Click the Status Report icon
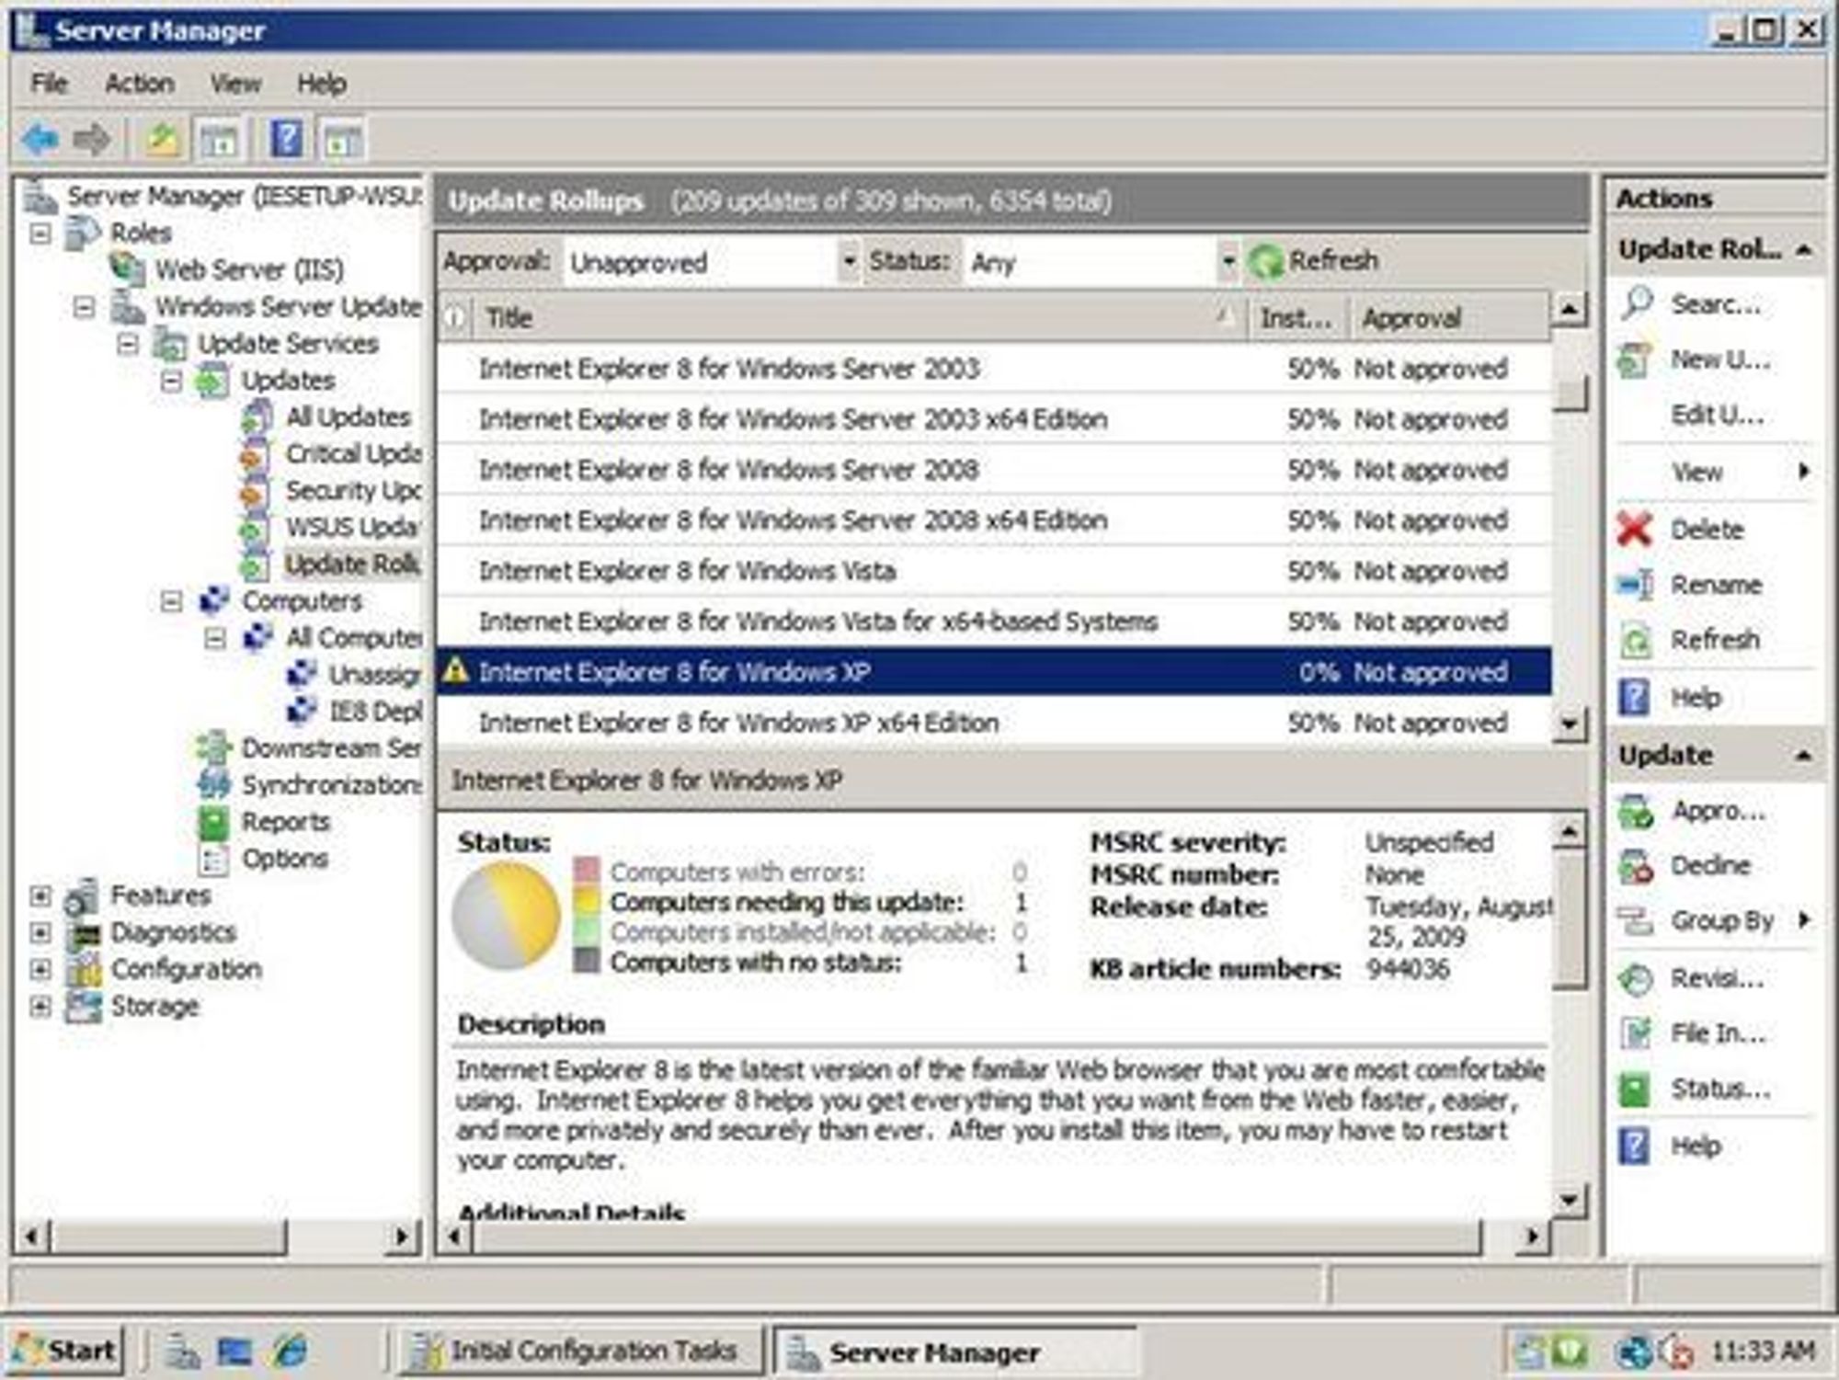Image resolution: width=1839 pixels, height=1380 pixels. [1635, 1089]
